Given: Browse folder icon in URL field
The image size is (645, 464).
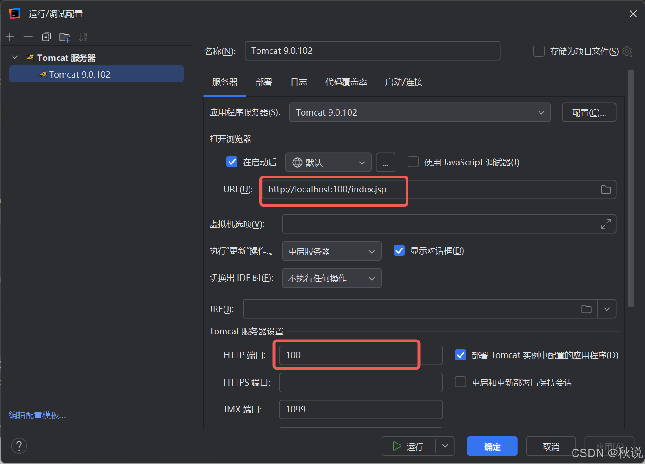Looking at the screenshot, I should click(x=606, y=190).
